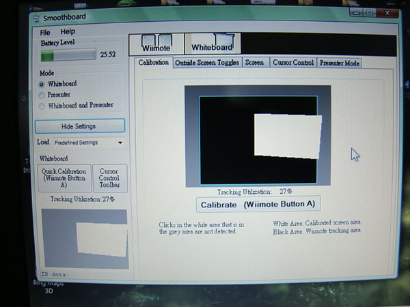
Task: Click the Battery Level progress bar
Action: (68, 55)
